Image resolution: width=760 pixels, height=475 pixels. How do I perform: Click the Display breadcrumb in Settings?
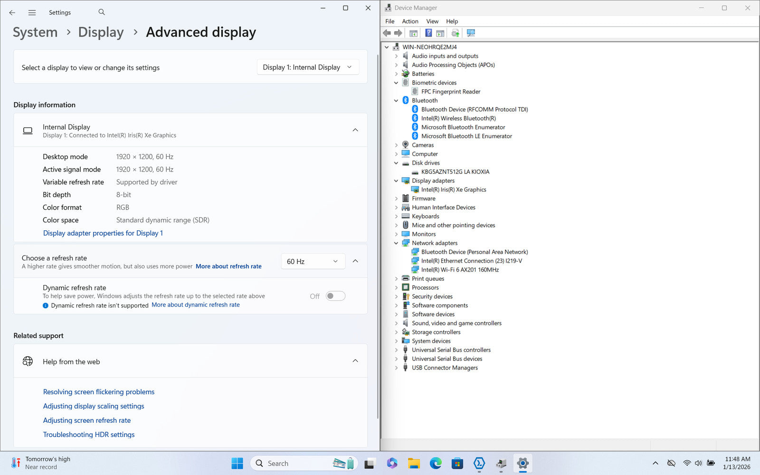[x=101, y=32]
